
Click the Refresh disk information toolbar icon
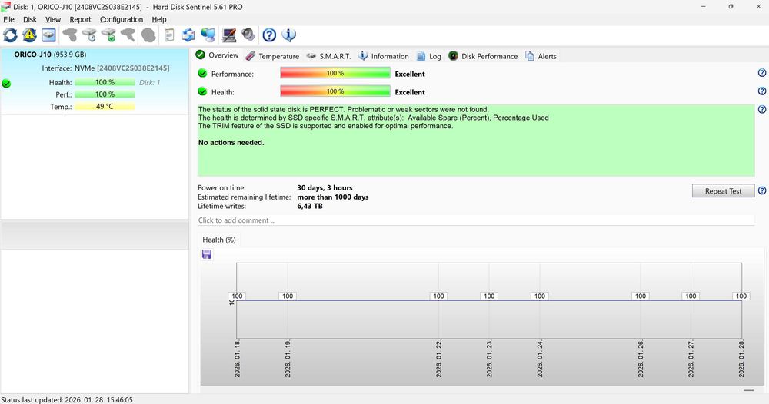10,35
